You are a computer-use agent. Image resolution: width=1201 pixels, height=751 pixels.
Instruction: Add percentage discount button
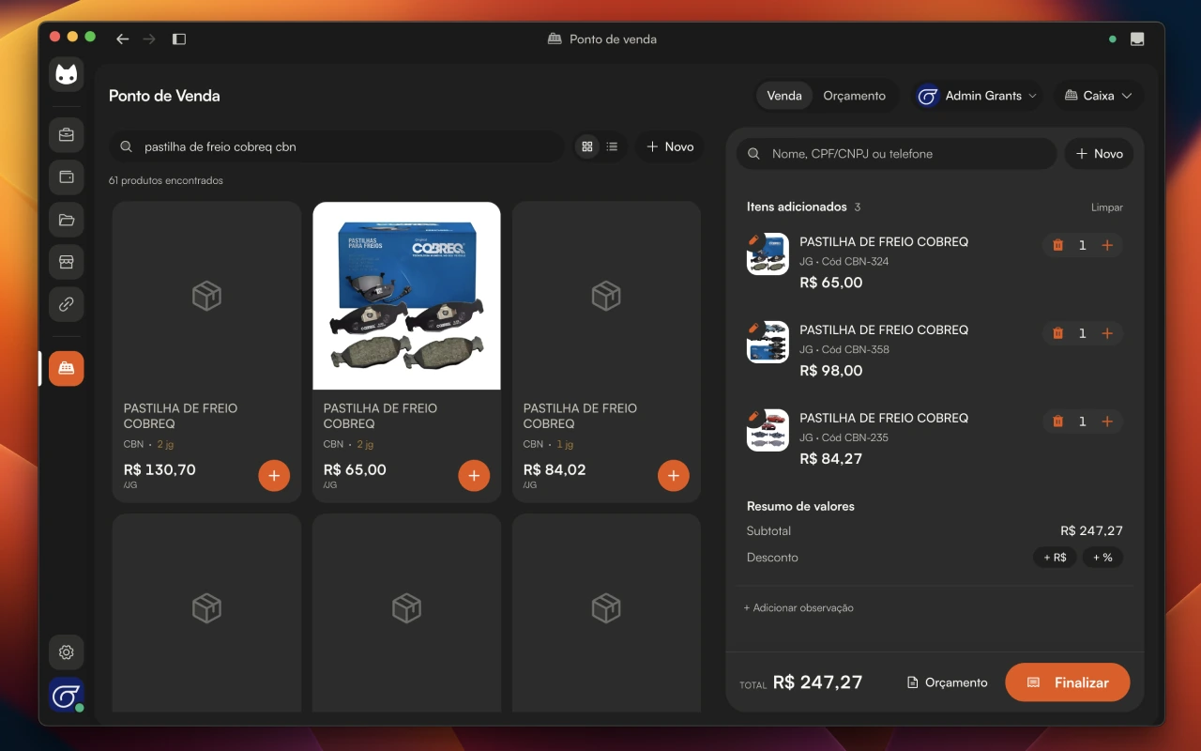click(x=1102, y=558)
